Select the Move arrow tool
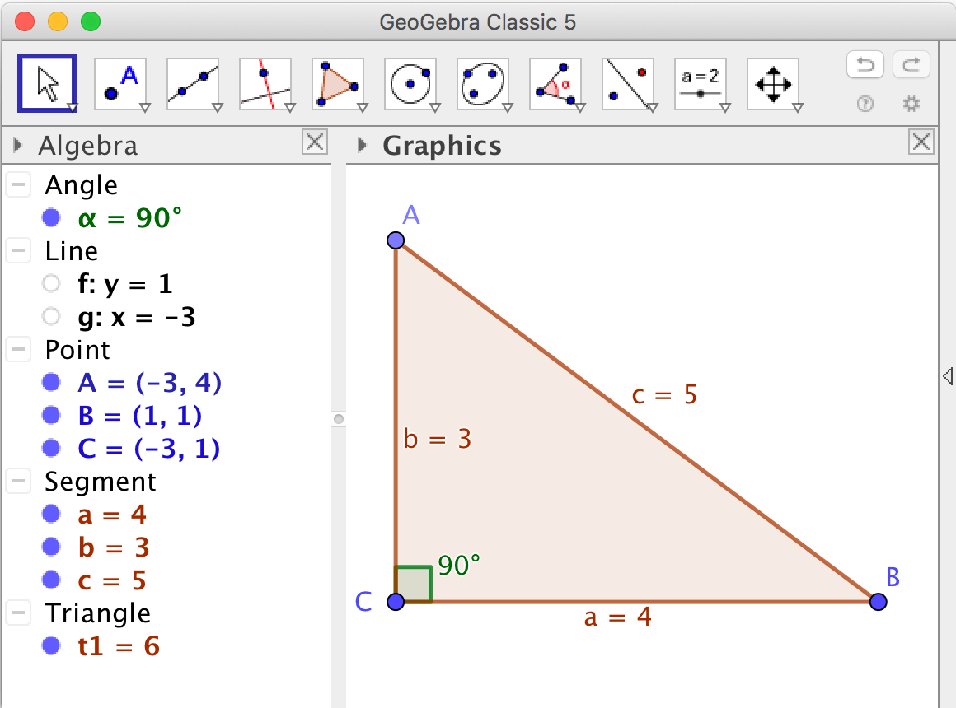 [47, 83]
